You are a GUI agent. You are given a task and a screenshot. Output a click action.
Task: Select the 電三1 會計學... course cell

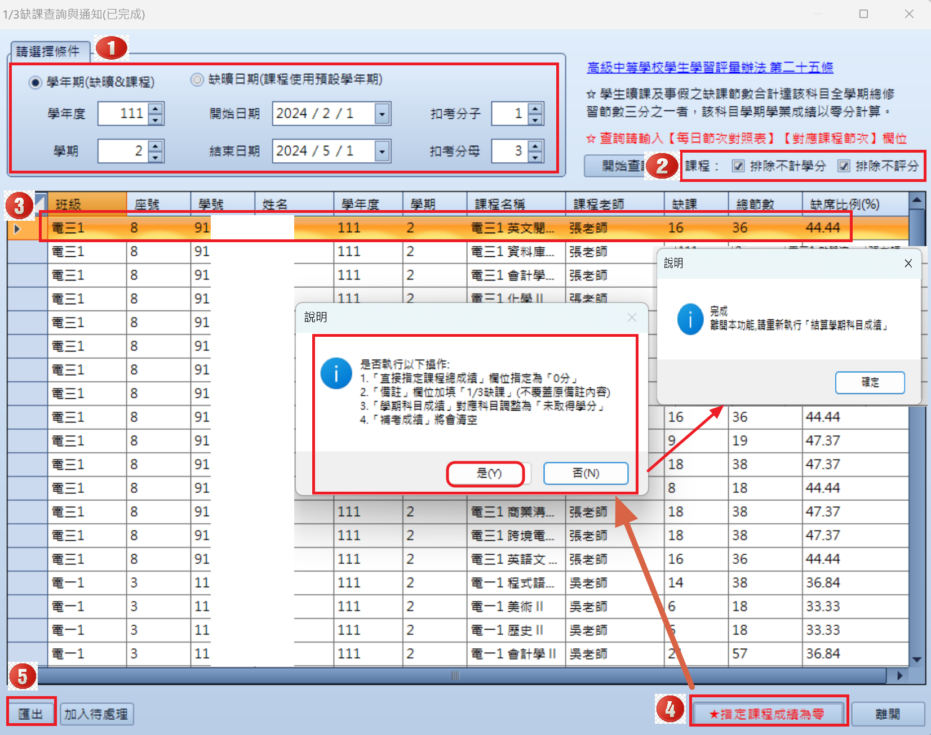(x=516, y=275)
